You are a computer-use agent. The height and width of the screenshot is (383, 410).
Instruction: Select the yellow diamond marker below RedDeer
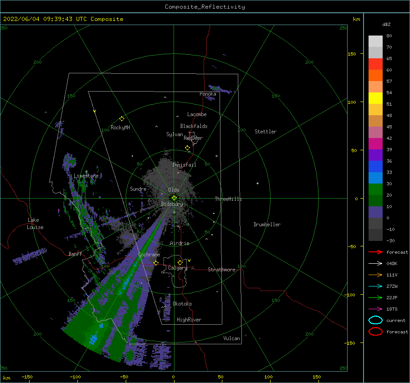(x=188, y=148)
